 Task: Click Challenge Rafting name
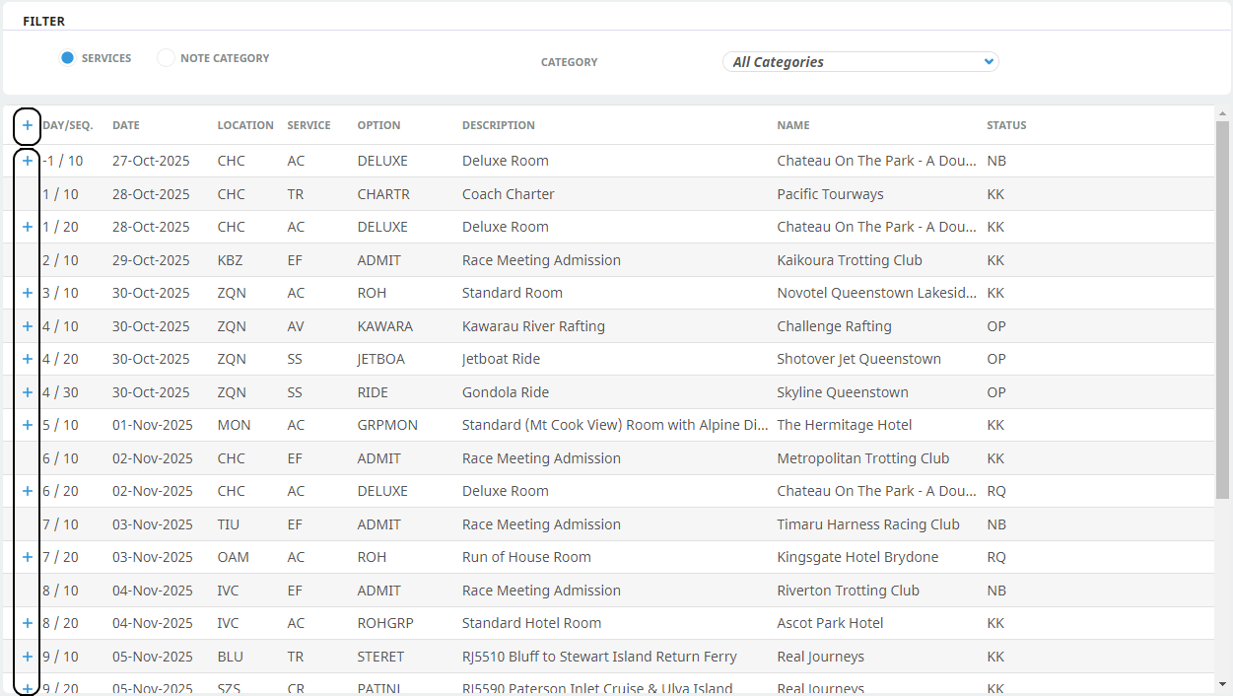pos(834,326)
